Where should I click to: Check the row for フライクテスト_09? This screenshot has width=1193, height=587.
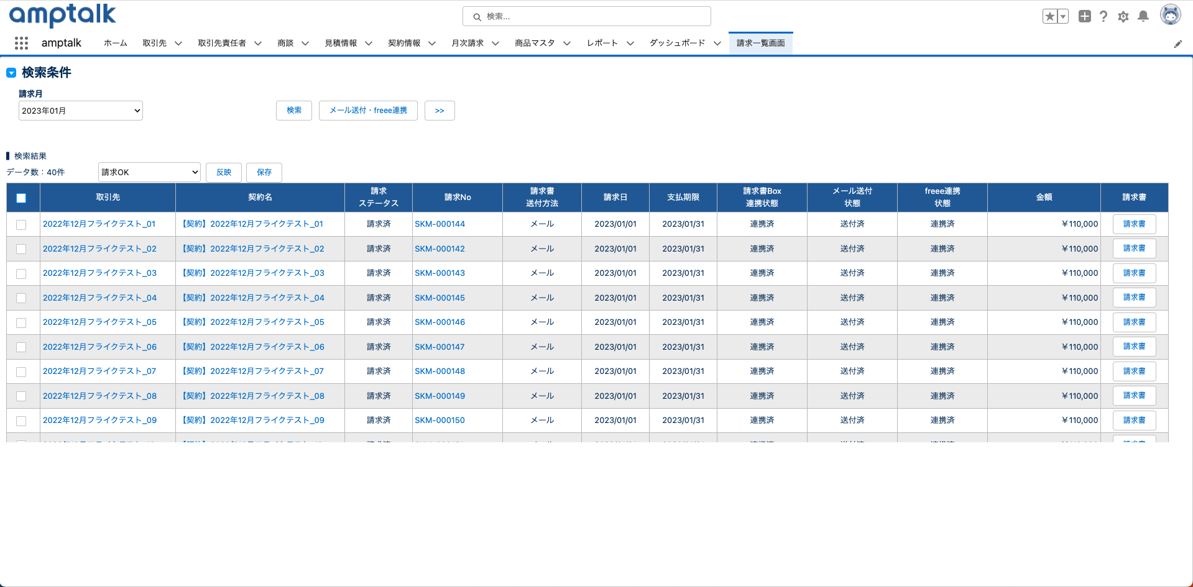21,421
